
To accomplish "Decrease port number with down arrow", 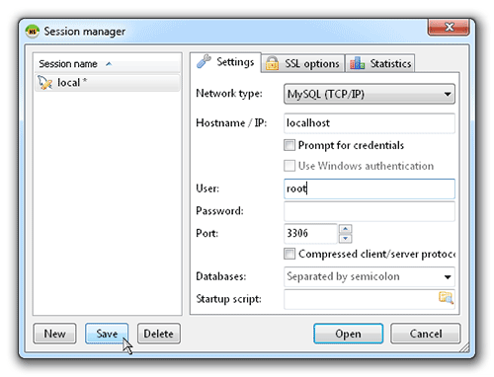I will click(345, 238).
